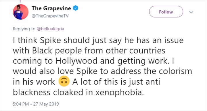Click the Replying to label

click(x=24, y=29)
